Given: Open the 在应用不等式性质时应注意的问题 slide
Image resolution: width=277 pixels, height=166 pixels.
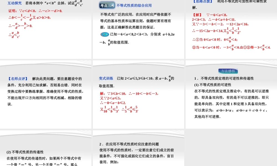Looking at the screenshot, I should click(x=138, y=148).
